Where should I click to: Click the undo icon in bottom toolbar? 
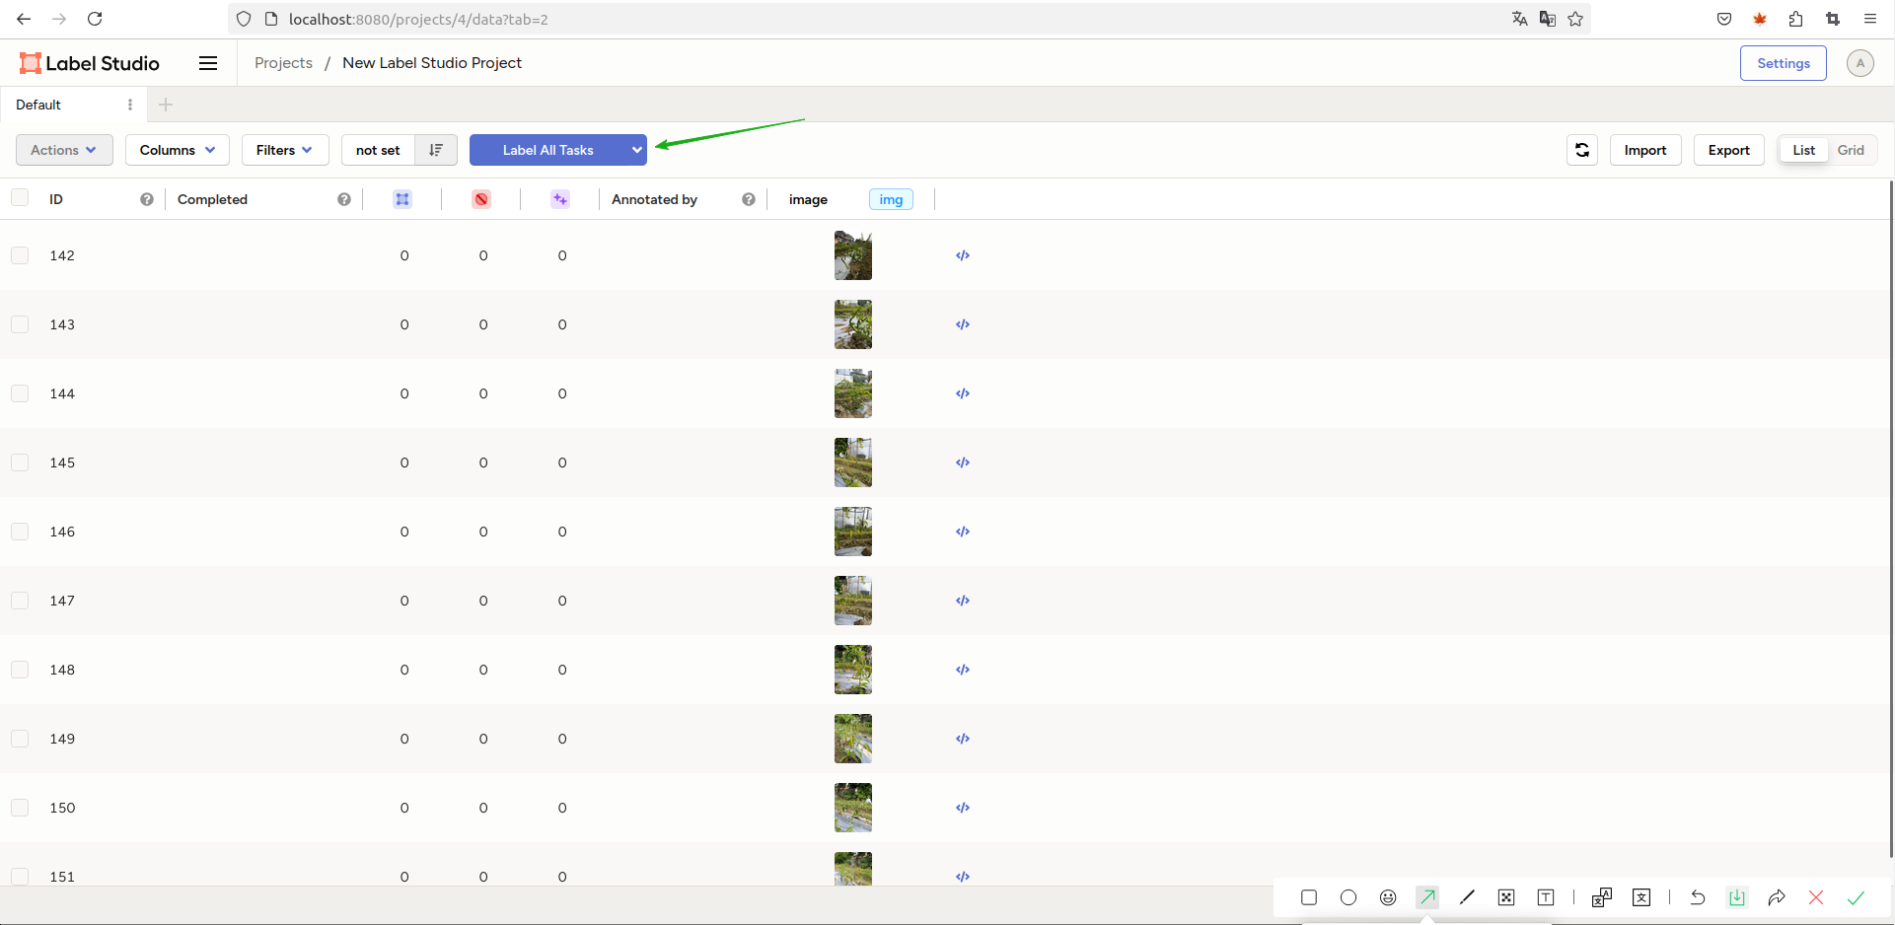click(1698, 897)
